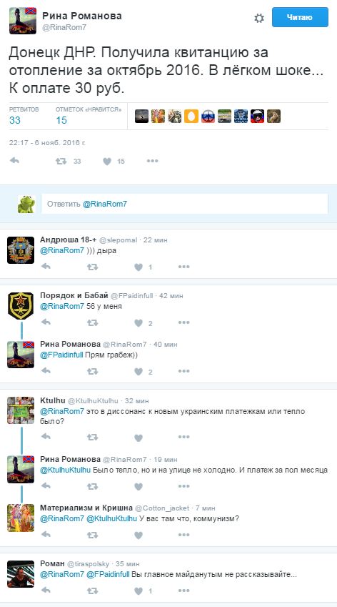The height and width of the screenshot is (607, 337).
Task: Reply to Андрюша 18-+ comment
Action: click(x=46, y=267)
